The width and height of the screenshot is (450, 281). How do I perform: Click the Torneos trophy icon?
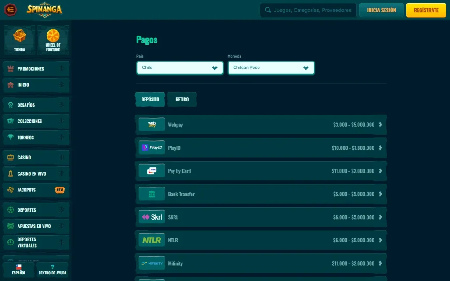(11, 137)
